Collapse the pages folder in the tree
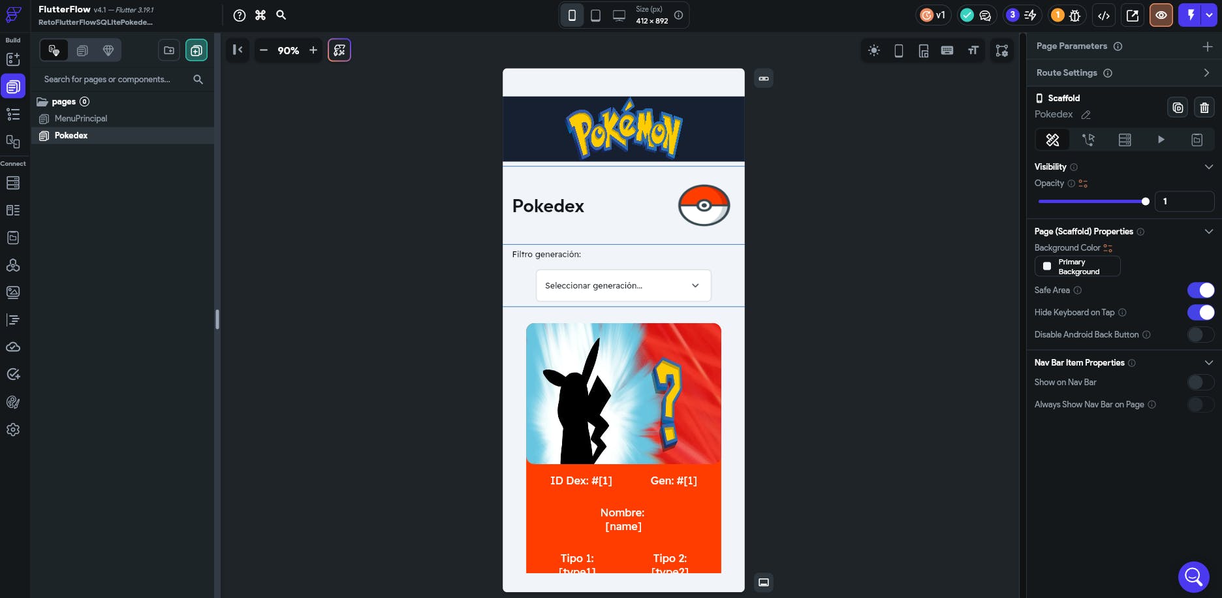Image resolution: width=1222 pixels, height=598 pixels. click(x=42, y=102)
